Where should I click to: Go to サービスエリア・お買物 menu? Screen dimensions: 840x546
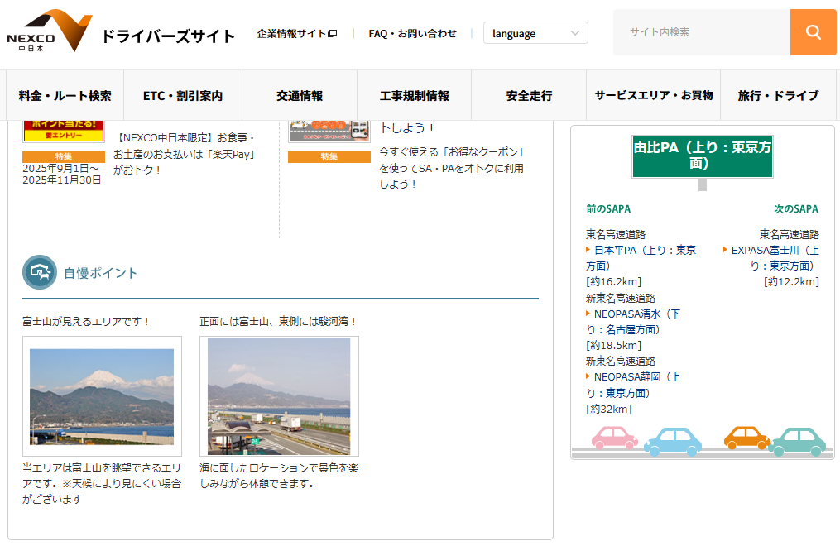pos(653,96)
